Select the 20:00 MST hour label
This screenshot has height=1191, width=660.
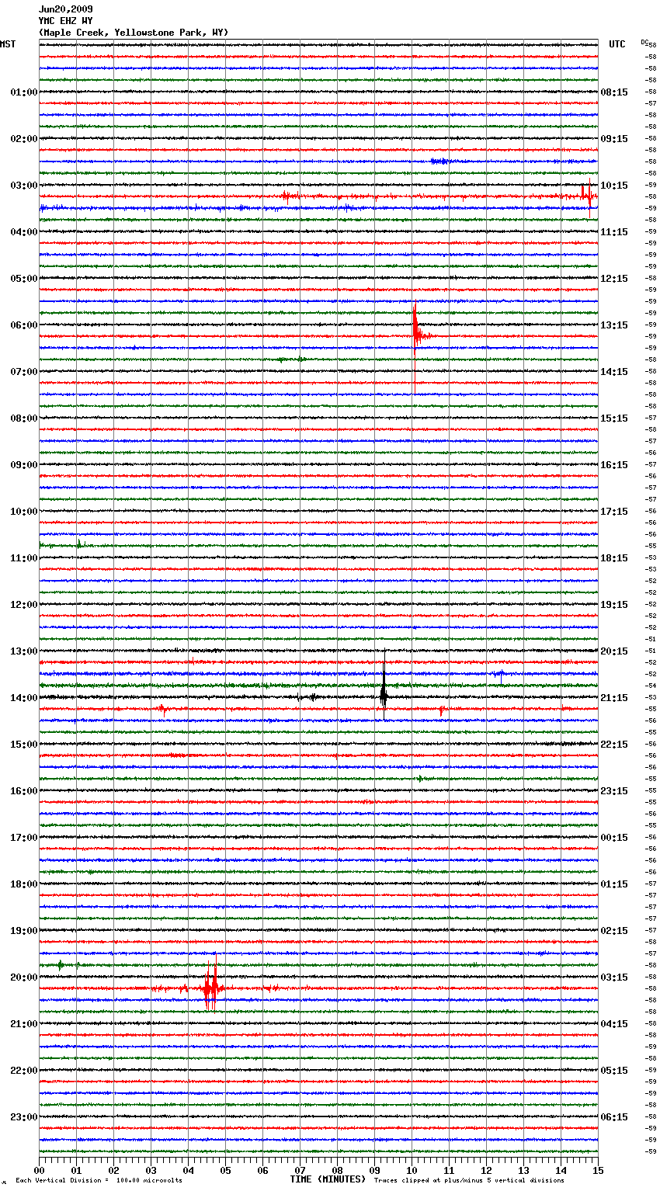[23, 977]
